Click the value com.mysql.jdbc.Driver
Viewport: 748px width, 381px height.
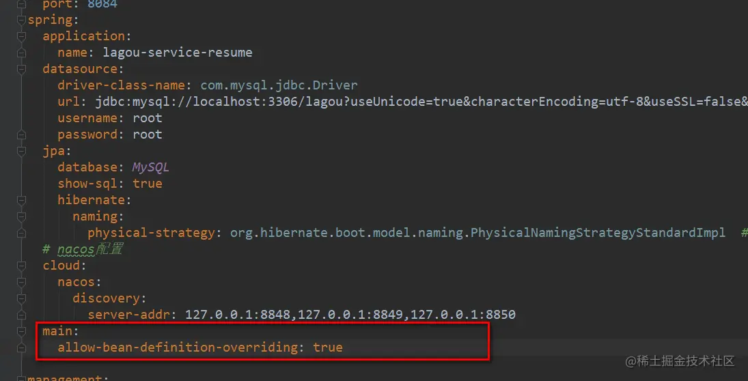pyautogui.click(x=279, y=85)
